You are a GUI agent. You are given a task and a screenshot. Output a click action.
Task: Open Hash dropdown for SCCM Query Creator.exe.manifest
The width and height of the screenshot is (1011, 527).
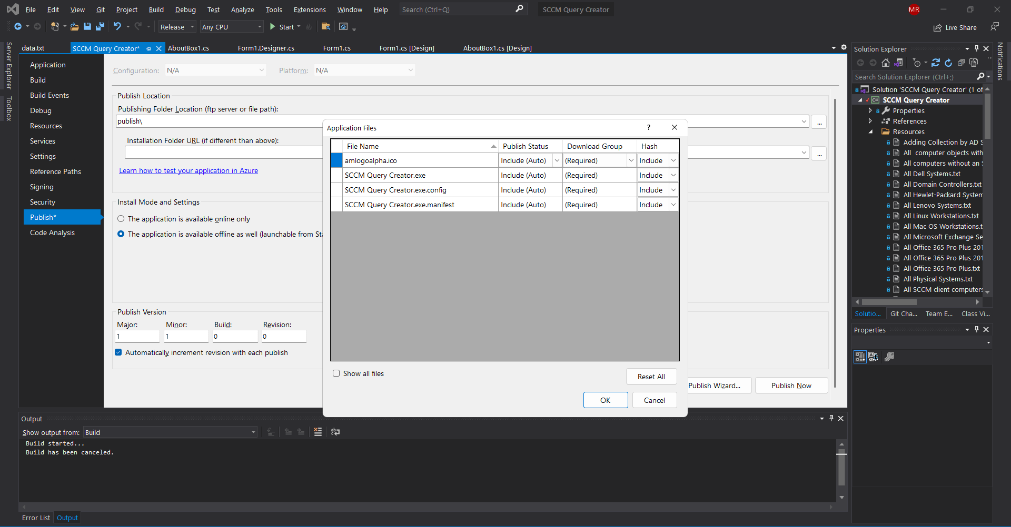(x=673, y=205)
